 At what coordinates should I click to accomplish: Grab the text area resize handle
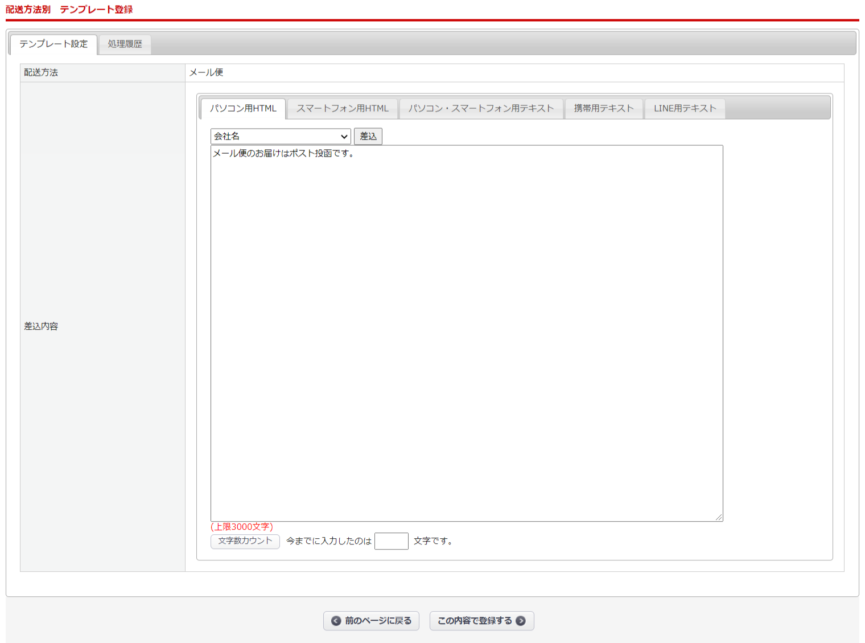coord(719,517)
